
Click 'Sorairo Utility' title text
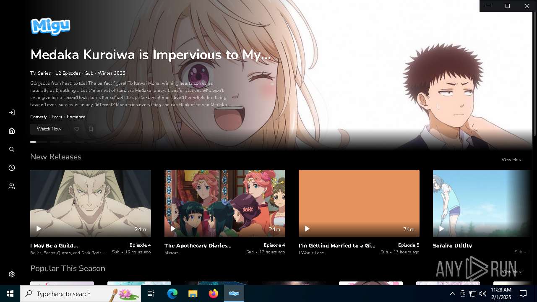coord(452,245)
